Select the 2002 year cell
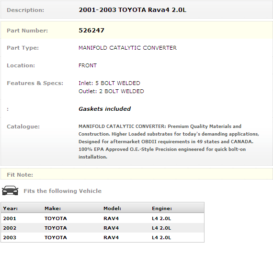Image resolution: width=273 pixels, height=254 pixels. [x=10, y=228]
